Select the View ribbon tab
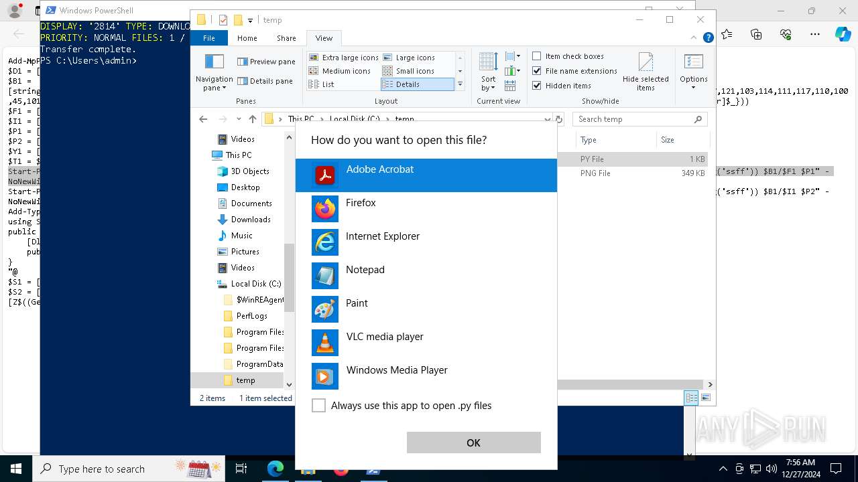 coord(324,38)
